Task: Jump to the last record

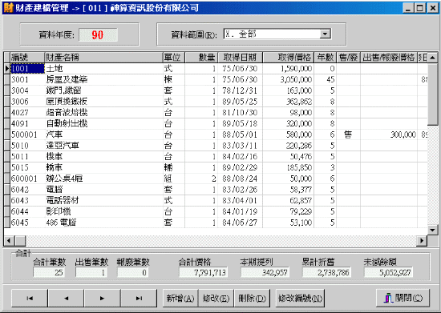Action: pos(139,298)
